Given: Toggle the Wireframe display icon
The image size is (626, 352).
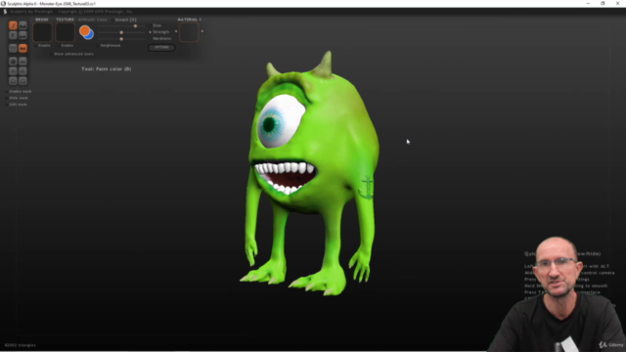Looking at the screenshot, I should point(13,48).
